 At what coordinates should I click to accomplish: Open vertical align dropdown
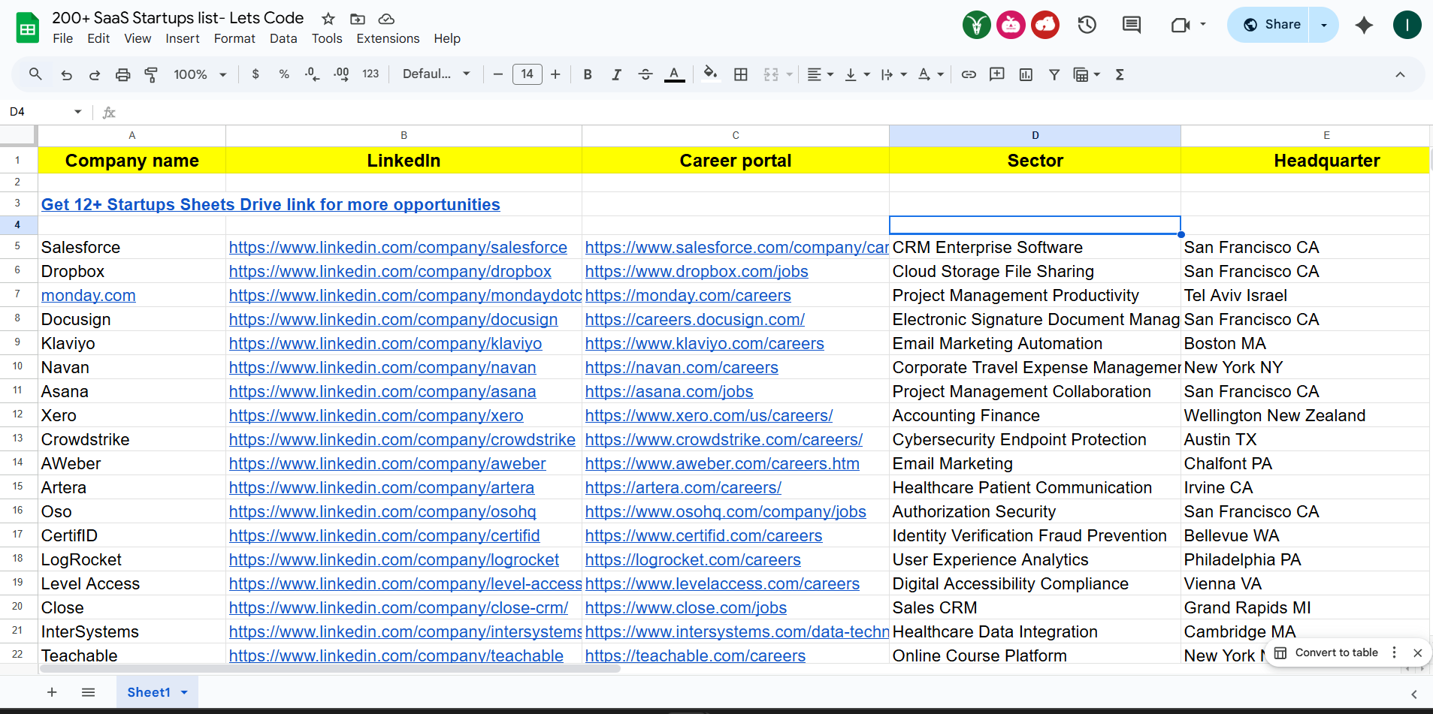857,74
